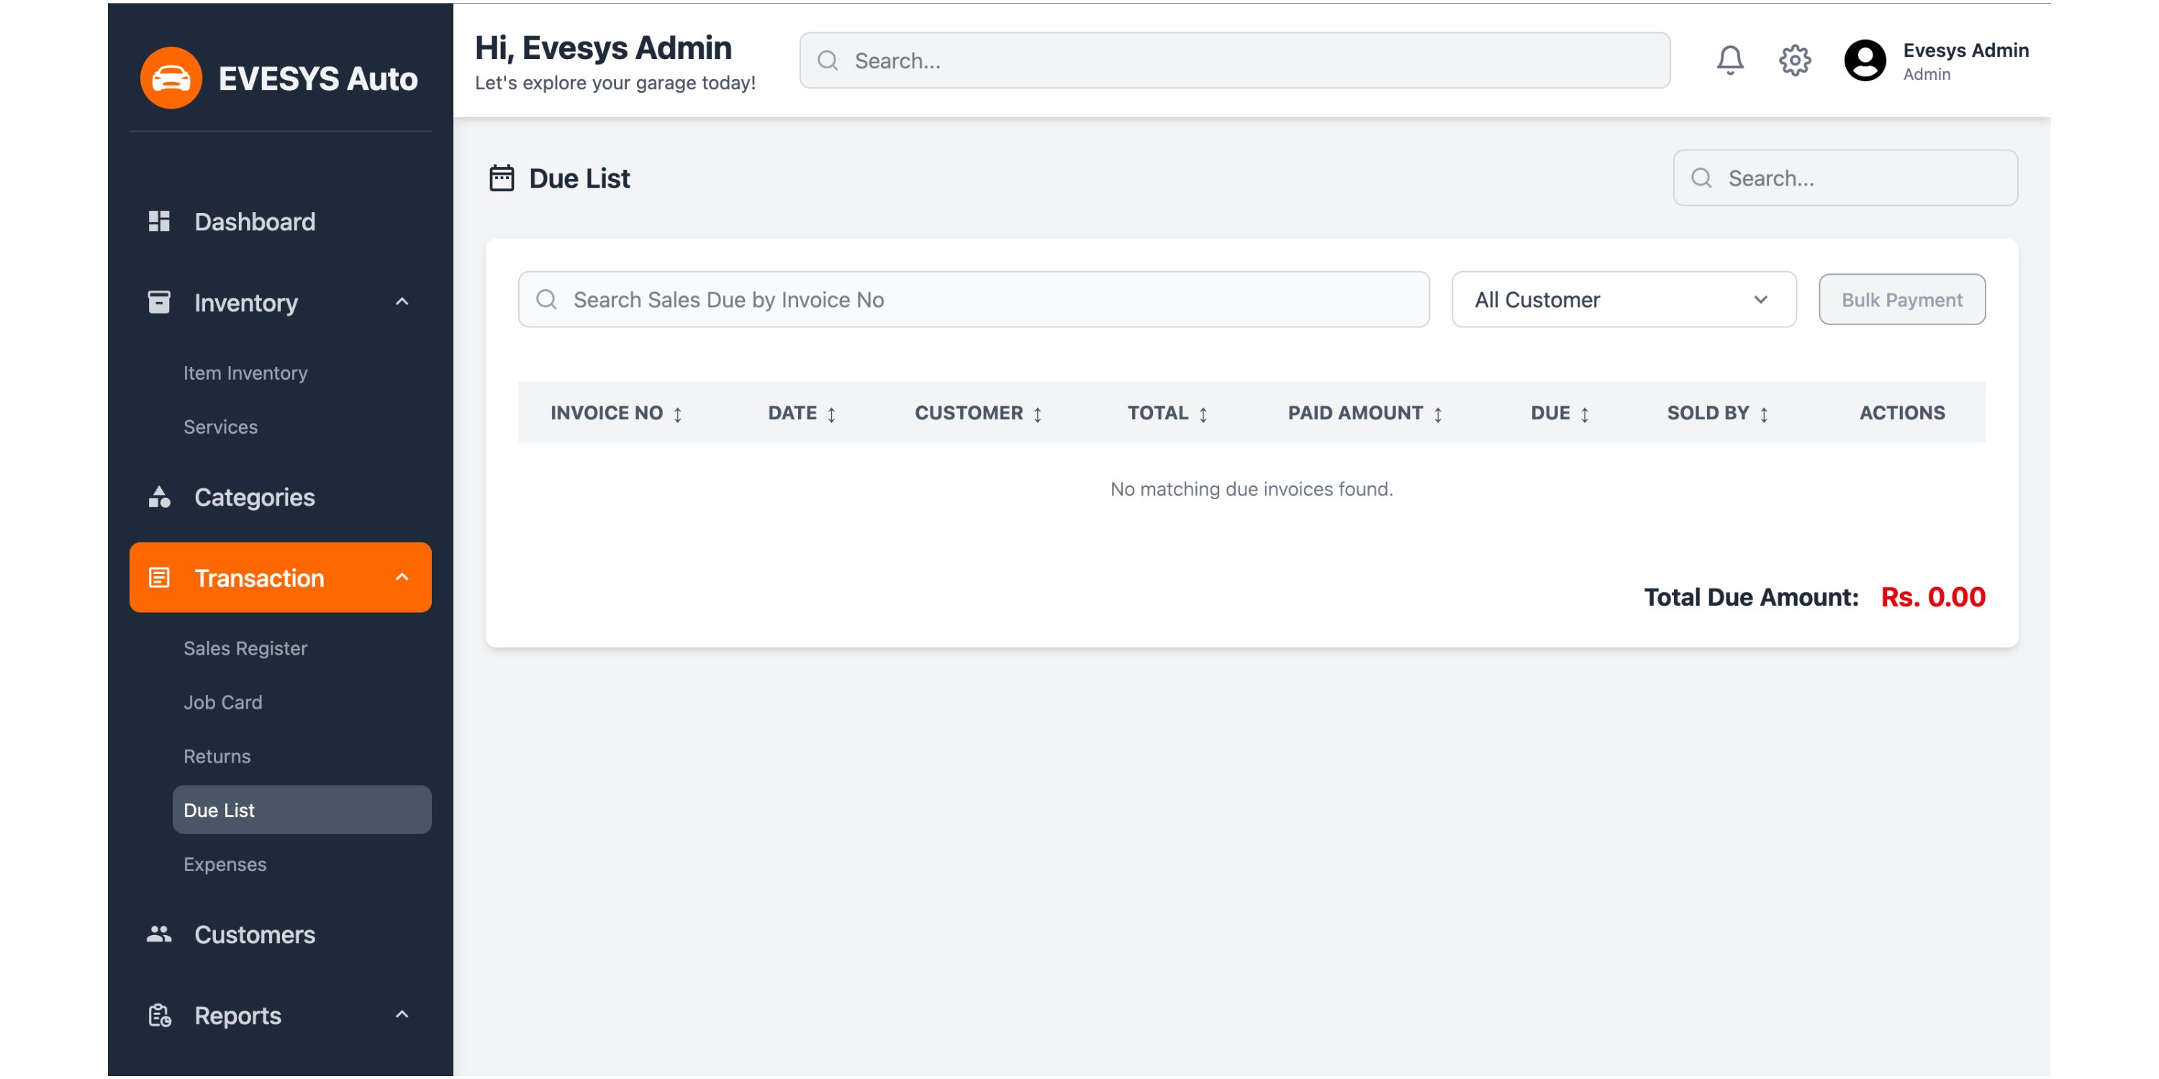Sort by Sold By column arrows
Image resolution: width=2159 pixels, height=1079 pixels.
[x=1763, y=414]
